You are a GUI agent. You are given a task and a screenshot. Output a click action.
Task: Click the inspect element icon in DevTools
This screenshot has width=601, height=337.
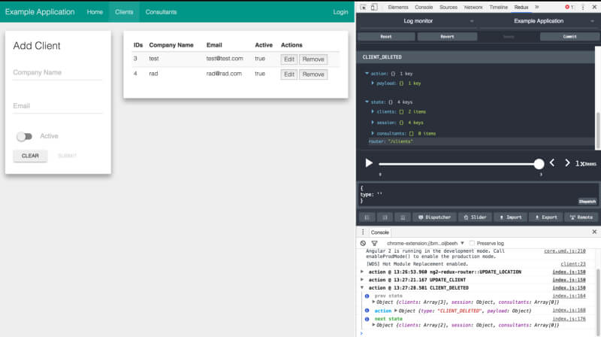coord(364,7)
